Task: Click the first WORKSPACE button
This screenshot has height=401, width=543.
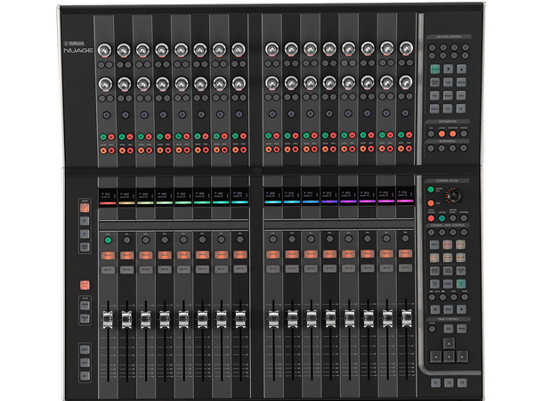Action: 431,148
